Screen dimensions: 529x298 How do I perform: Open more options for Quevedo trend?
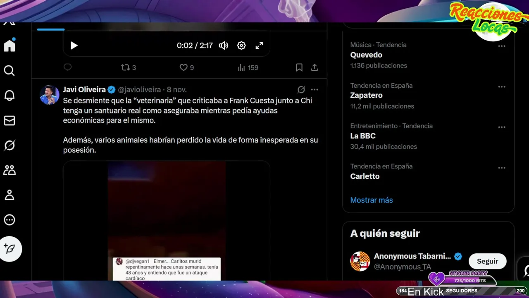502,46
